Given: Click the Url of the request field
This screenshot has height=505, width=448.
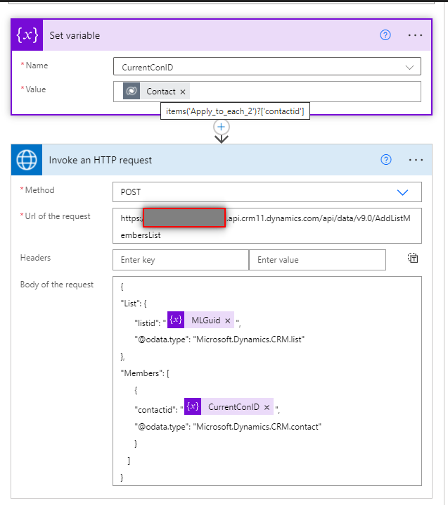Looking at the screenshot, I should [x=267, y=226].
